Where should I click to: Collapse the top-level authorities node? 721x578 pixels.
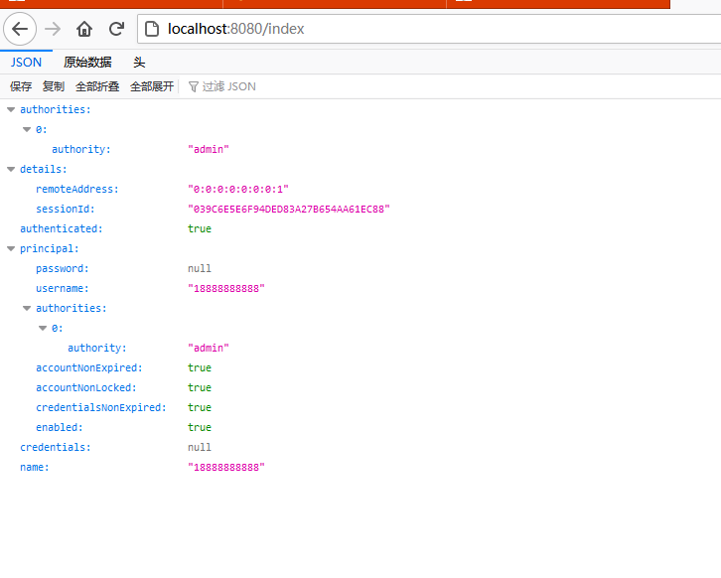click(x=11, y=110)
